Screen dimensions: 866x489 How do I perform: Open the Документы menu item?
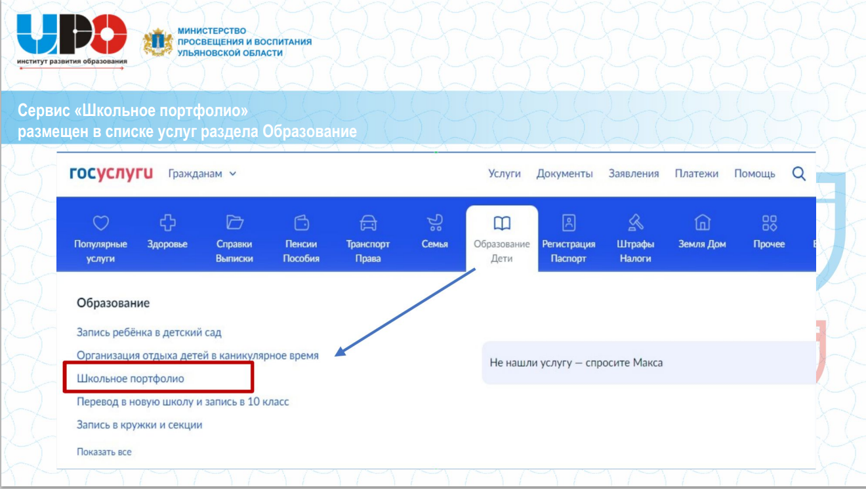click(x=565, y=174)
